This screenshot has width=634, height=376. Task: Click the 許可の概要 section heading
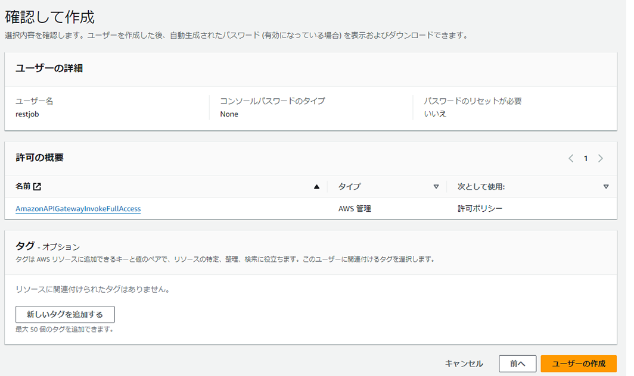coord(39,158)
